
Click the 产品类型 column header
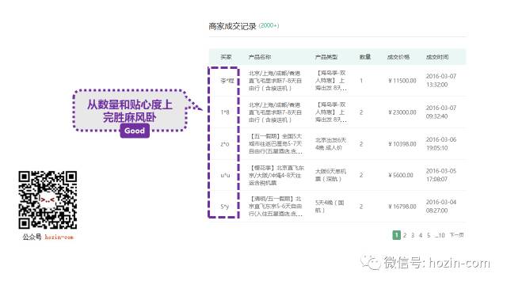coord(326,57)
